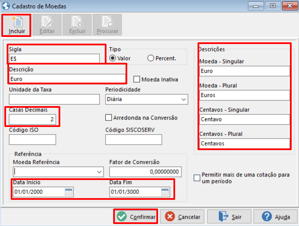
Task: Click the Incluir toolbar button
Action: pyautogui.click(x=16, y=25)
